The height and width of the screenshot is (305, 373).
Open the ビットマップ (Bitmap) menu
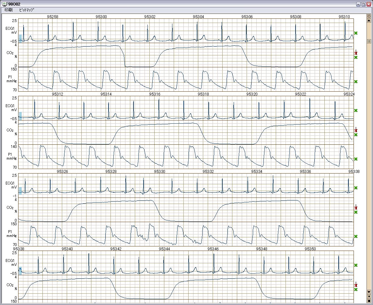[x=27, y=10]
